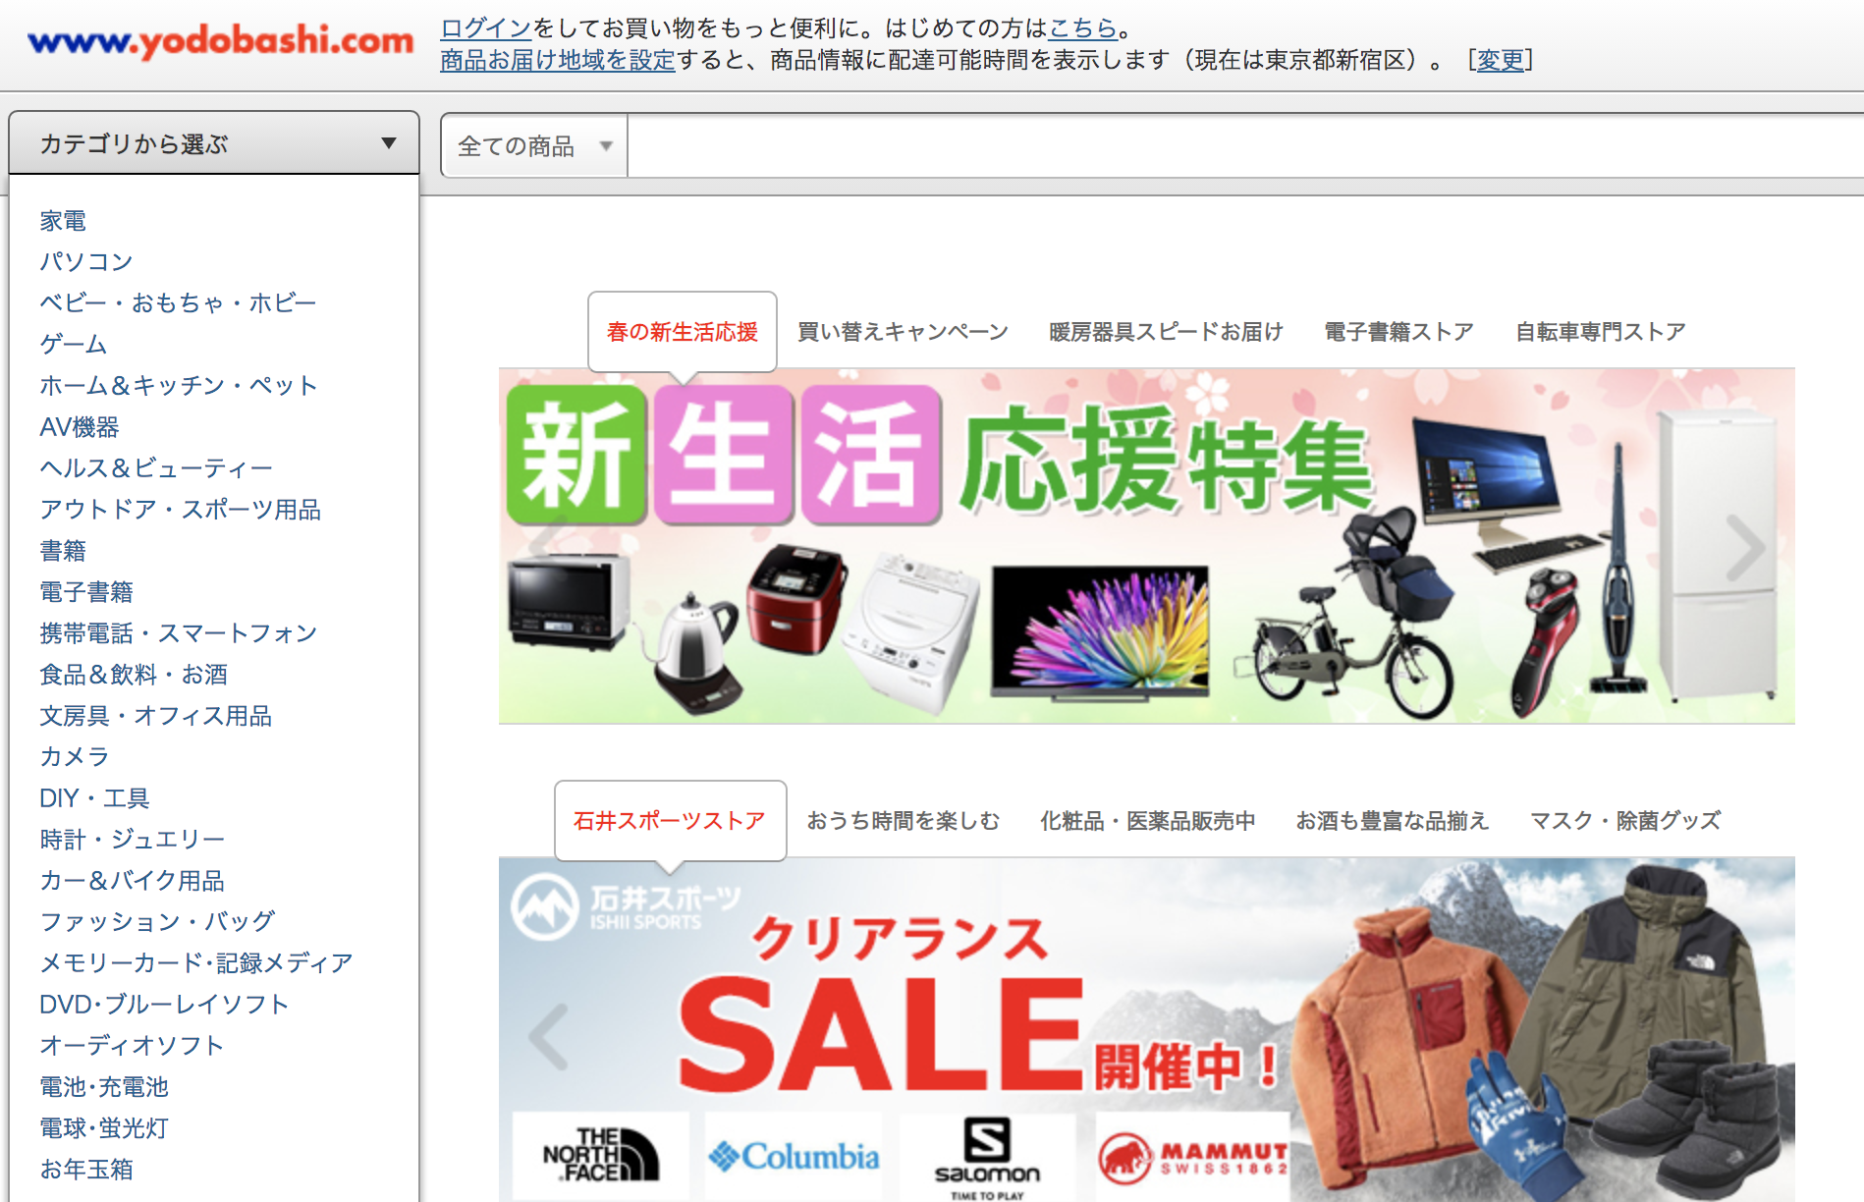1864x1202 pixels.
Task: Open the パソコン category
Action: point(85,262)
